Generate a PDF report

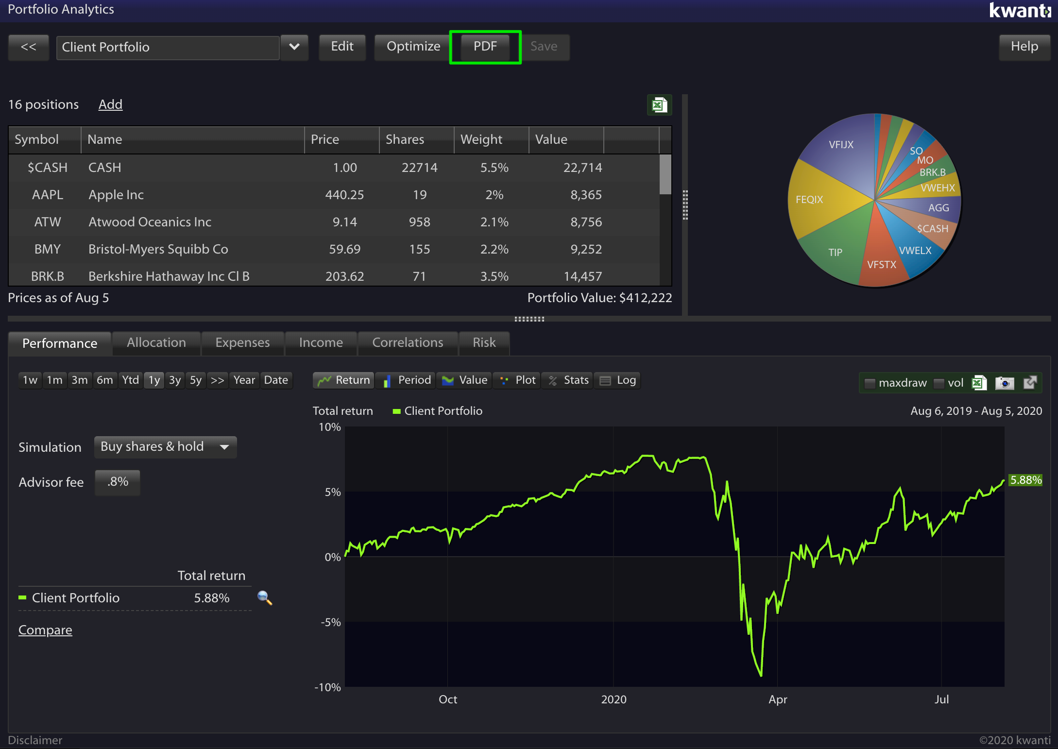(x=485, y=47)
